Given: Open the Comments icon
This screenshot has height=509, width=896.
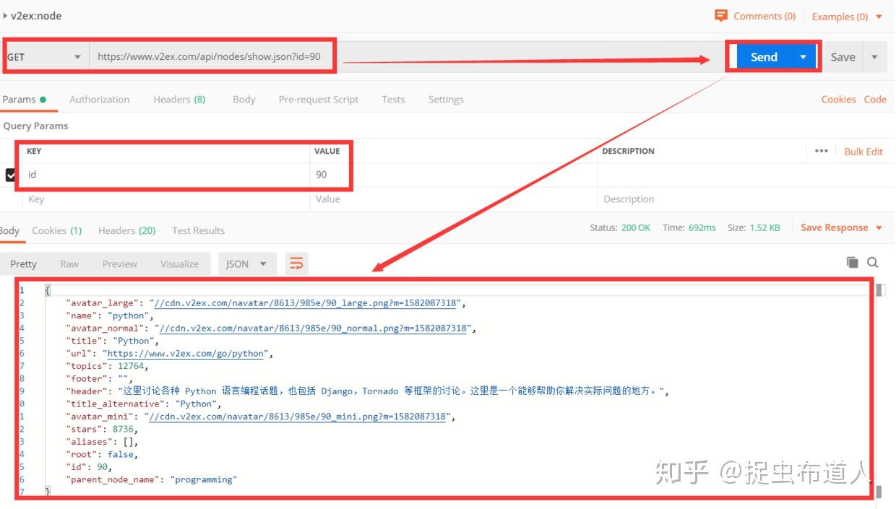Looking at the screenshot, I should pos(720,15).
